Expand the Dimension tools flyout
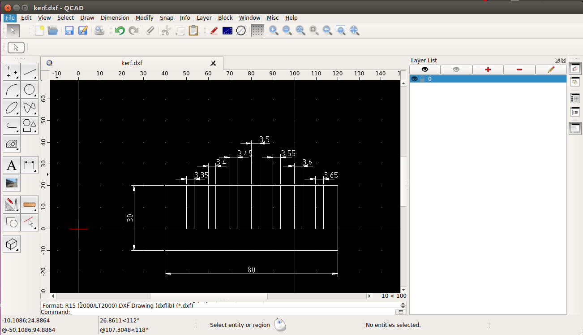 pos(30,165)
